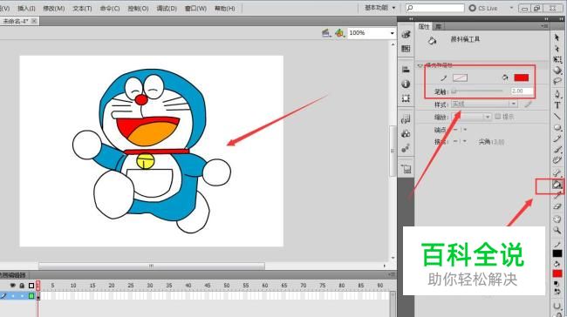The width and height of the screenshot is (567, 317).
Task: Select the Eyedropper tool
Action: [x=557, y=196]
